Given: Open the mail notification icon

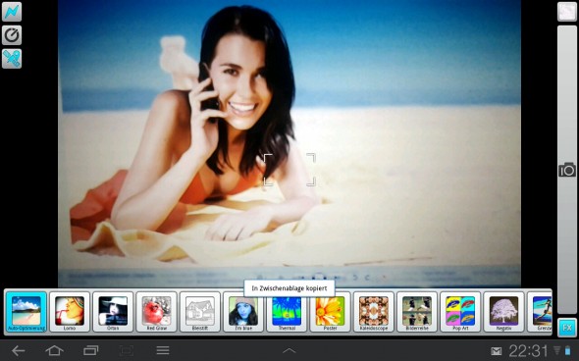Looking at the screenshot, I should coord(497,350).
